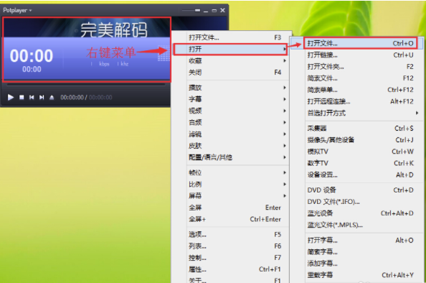This screenshot has height=283, width=426.
Task: Click the Next track button
Action: coord(42,97)
